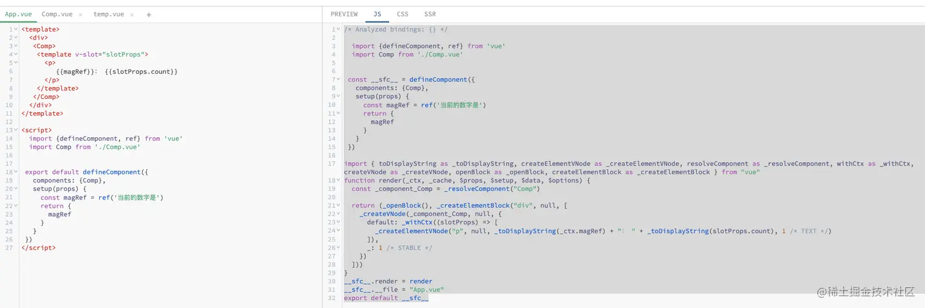Collapse const __sfc__ fold in JS output line 7
Screen dimensions: 925x308
point(339,79)
